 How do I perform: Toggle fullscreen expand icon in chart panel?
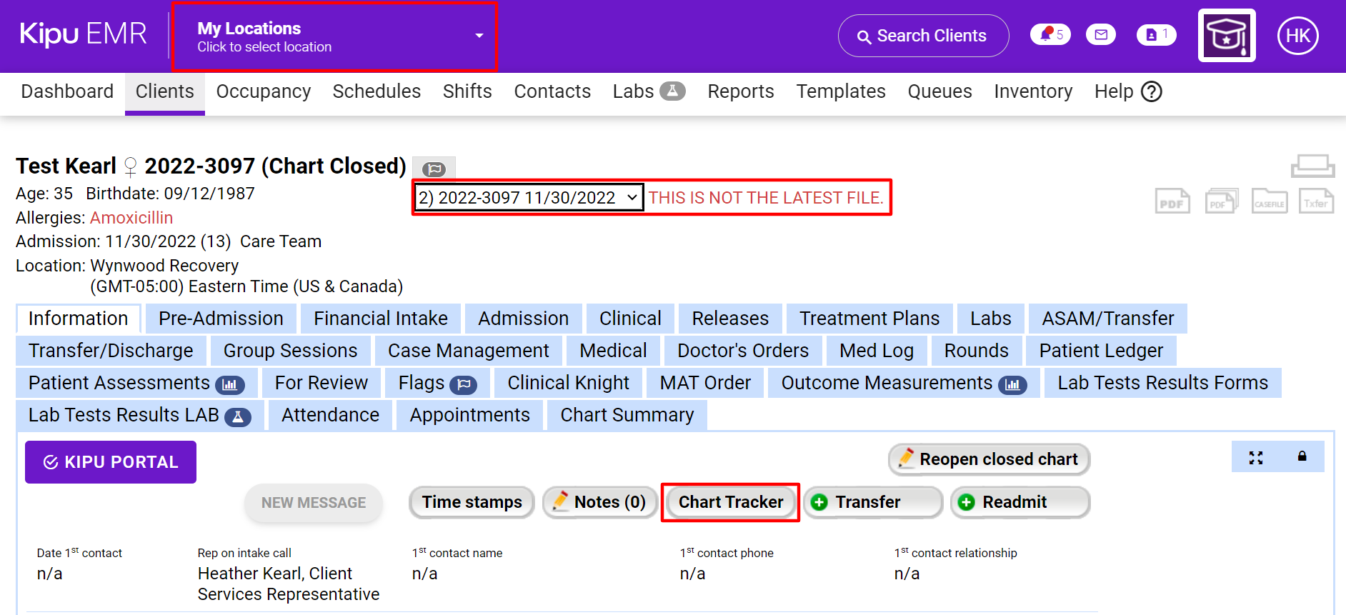click(1255, 458)
